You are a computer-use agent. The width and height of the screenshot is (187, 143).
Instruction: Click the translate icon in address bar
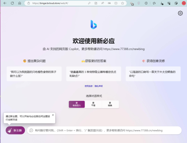pos(109,3)
